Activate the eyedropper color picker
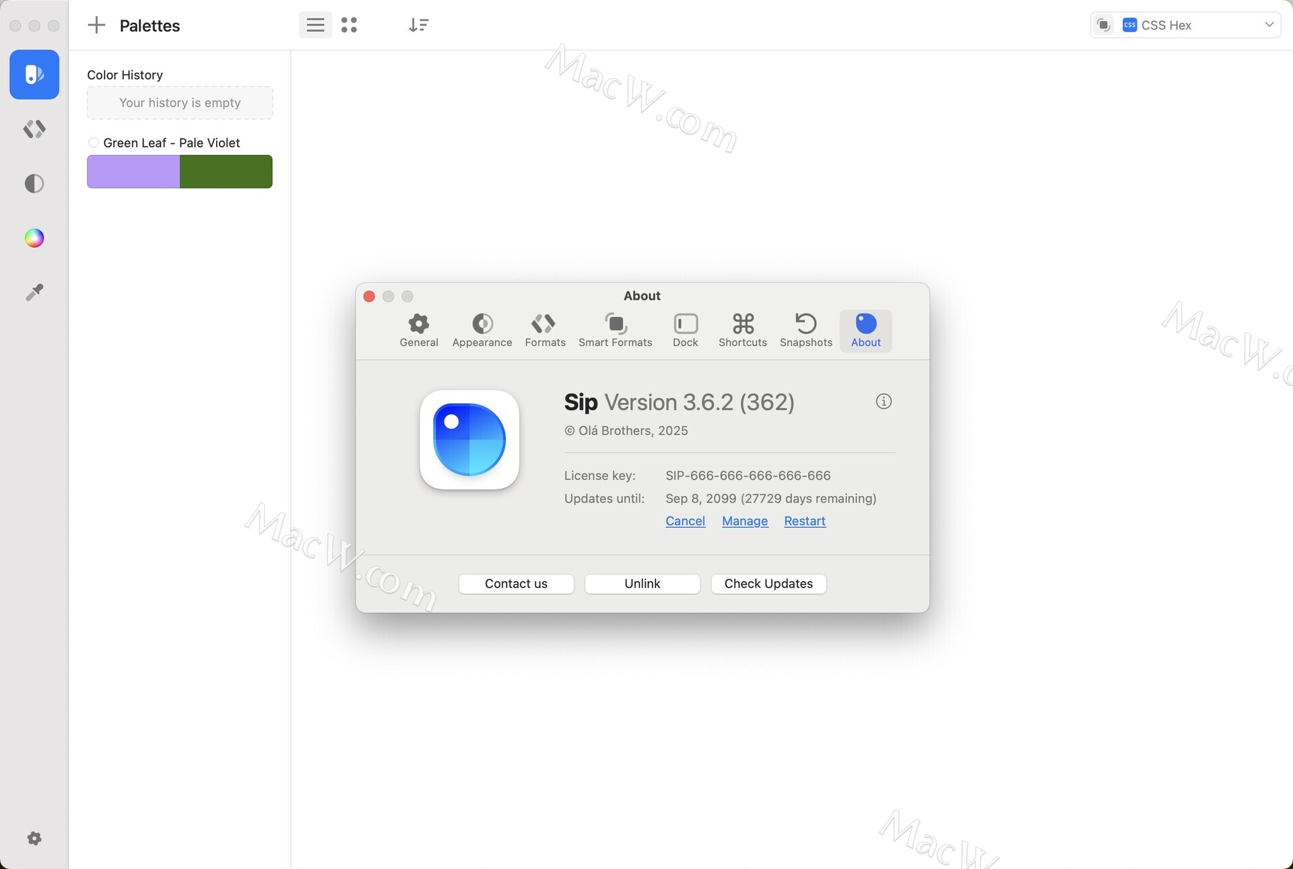The width and height of the screenshot is (1293, 869). pyautogui.click(x=34, y=292)
